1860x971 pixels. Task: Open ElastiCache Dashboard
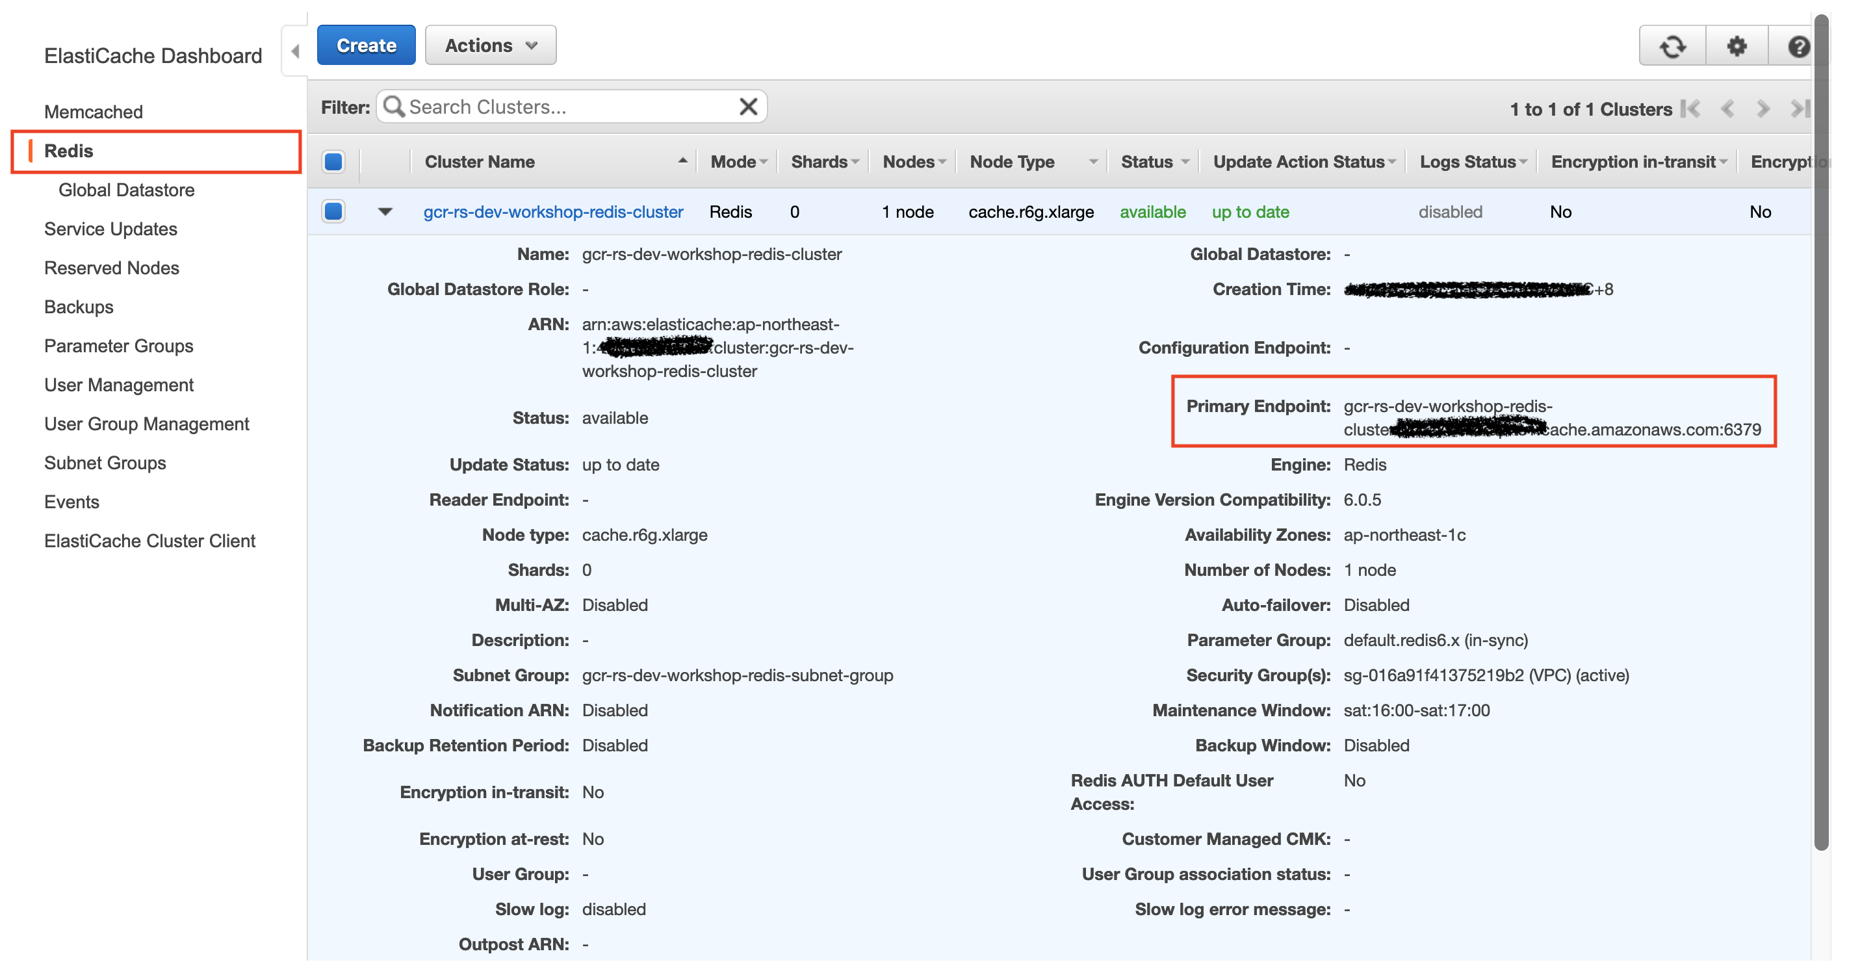pyautogui.click(x=153, y=56)
